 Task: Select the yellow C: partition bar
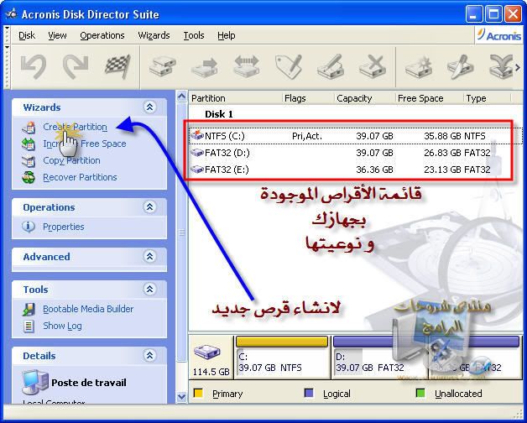click(282, 342)
